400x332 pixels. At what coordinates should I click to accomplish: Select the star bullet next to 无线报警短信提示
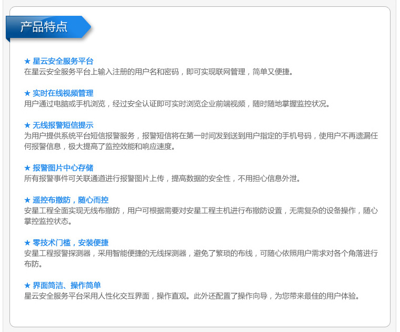27,125
